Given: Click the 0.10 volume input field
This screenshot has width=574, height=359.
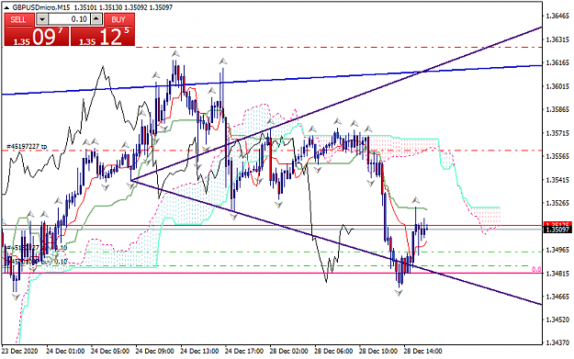Looking at the screenshot, I should pyautogui.click(x=69, y=19).
